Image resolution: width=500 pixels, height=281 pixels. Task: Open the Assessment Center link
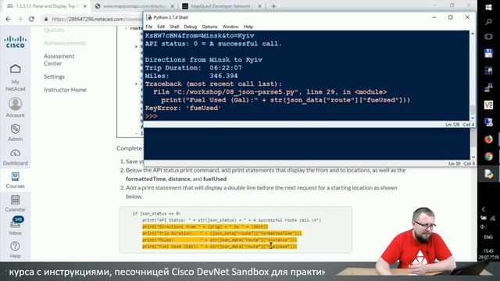click(59, 60)
